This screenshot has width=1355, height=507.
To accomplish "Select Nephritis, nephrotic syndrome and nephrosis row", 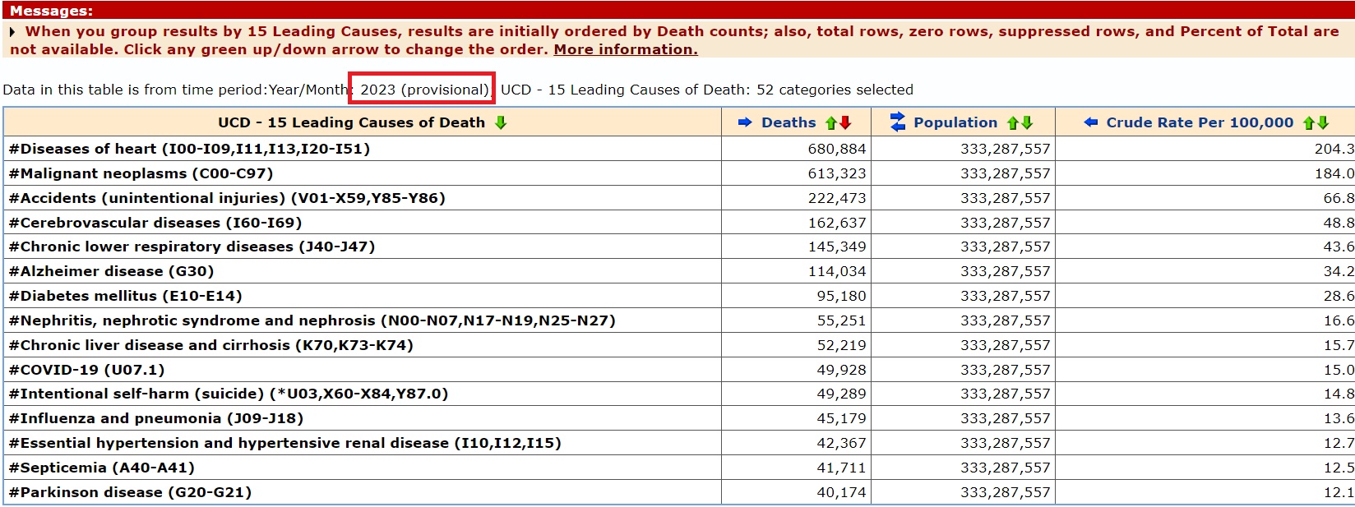I will [312, 320].
